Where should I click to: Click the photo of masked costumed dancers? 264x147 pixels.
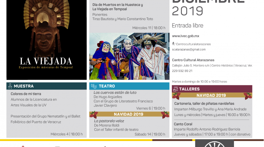click(x=129, y=56)
